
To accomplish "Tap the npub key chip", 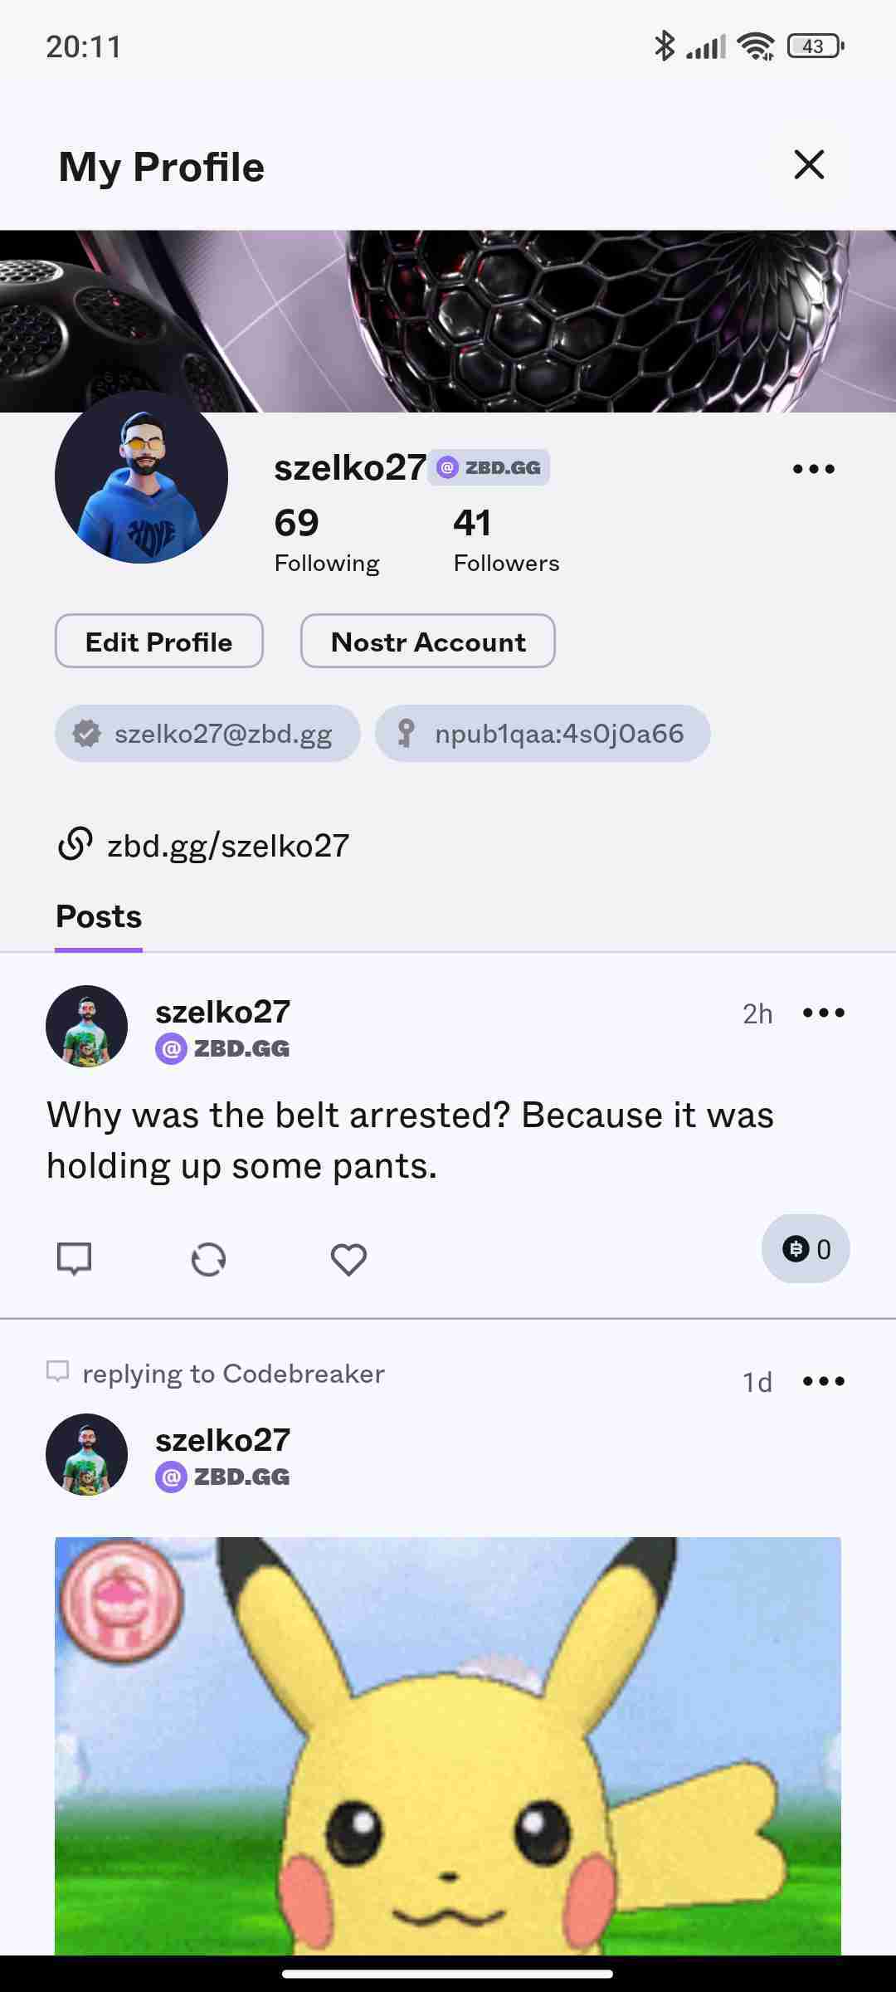I will [x=543, y=734].
